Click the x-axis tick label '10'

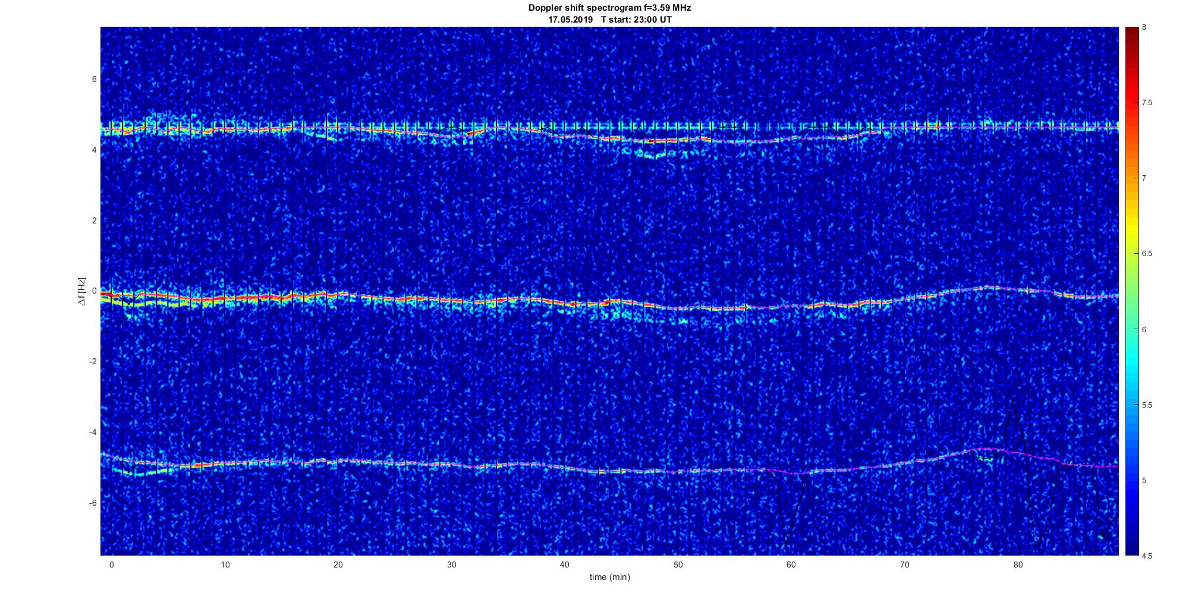click(x=225, y=565)
